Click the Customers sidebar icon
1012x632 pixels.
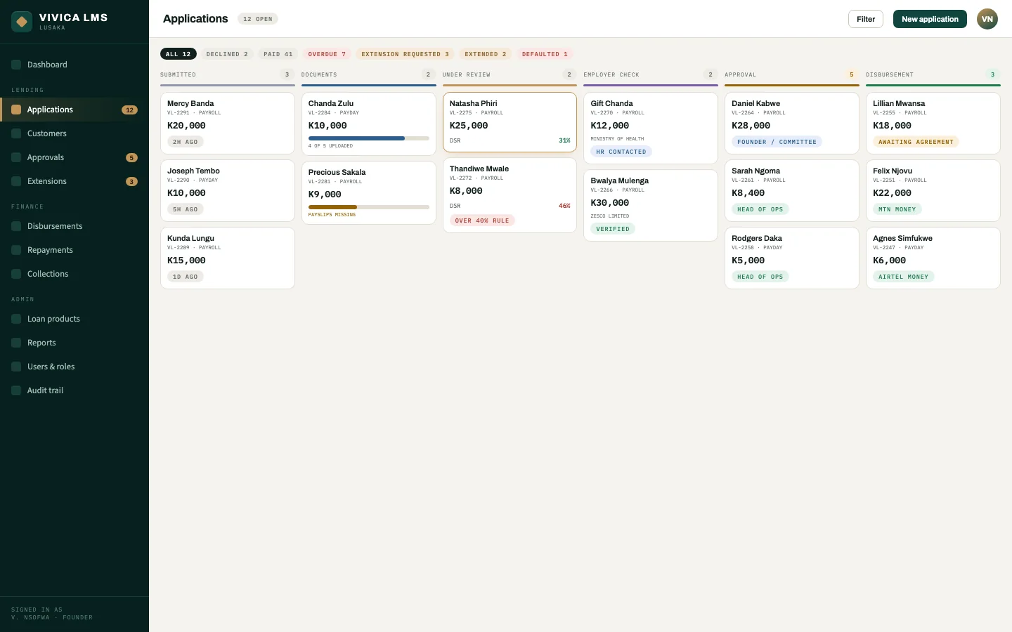click(x=16, y=133)
